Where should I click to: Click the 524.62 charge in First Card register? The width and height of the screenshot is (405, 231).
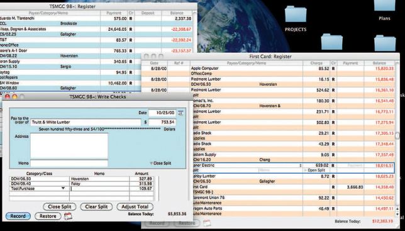click(323, 90)
